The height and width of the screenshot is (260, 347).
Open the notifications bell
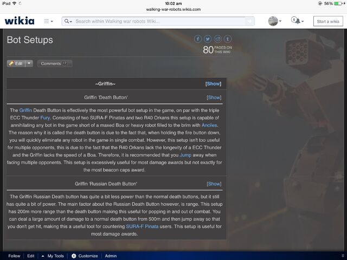pos(297,21)
